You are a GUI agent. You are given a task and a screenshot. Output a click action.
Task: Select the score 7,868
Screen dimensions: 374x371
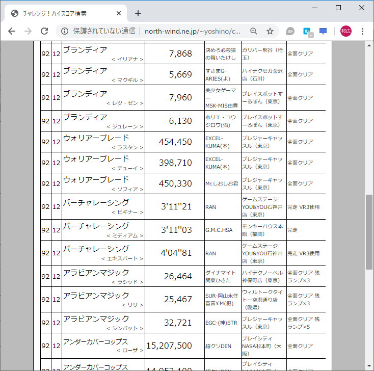click(180, 54)
